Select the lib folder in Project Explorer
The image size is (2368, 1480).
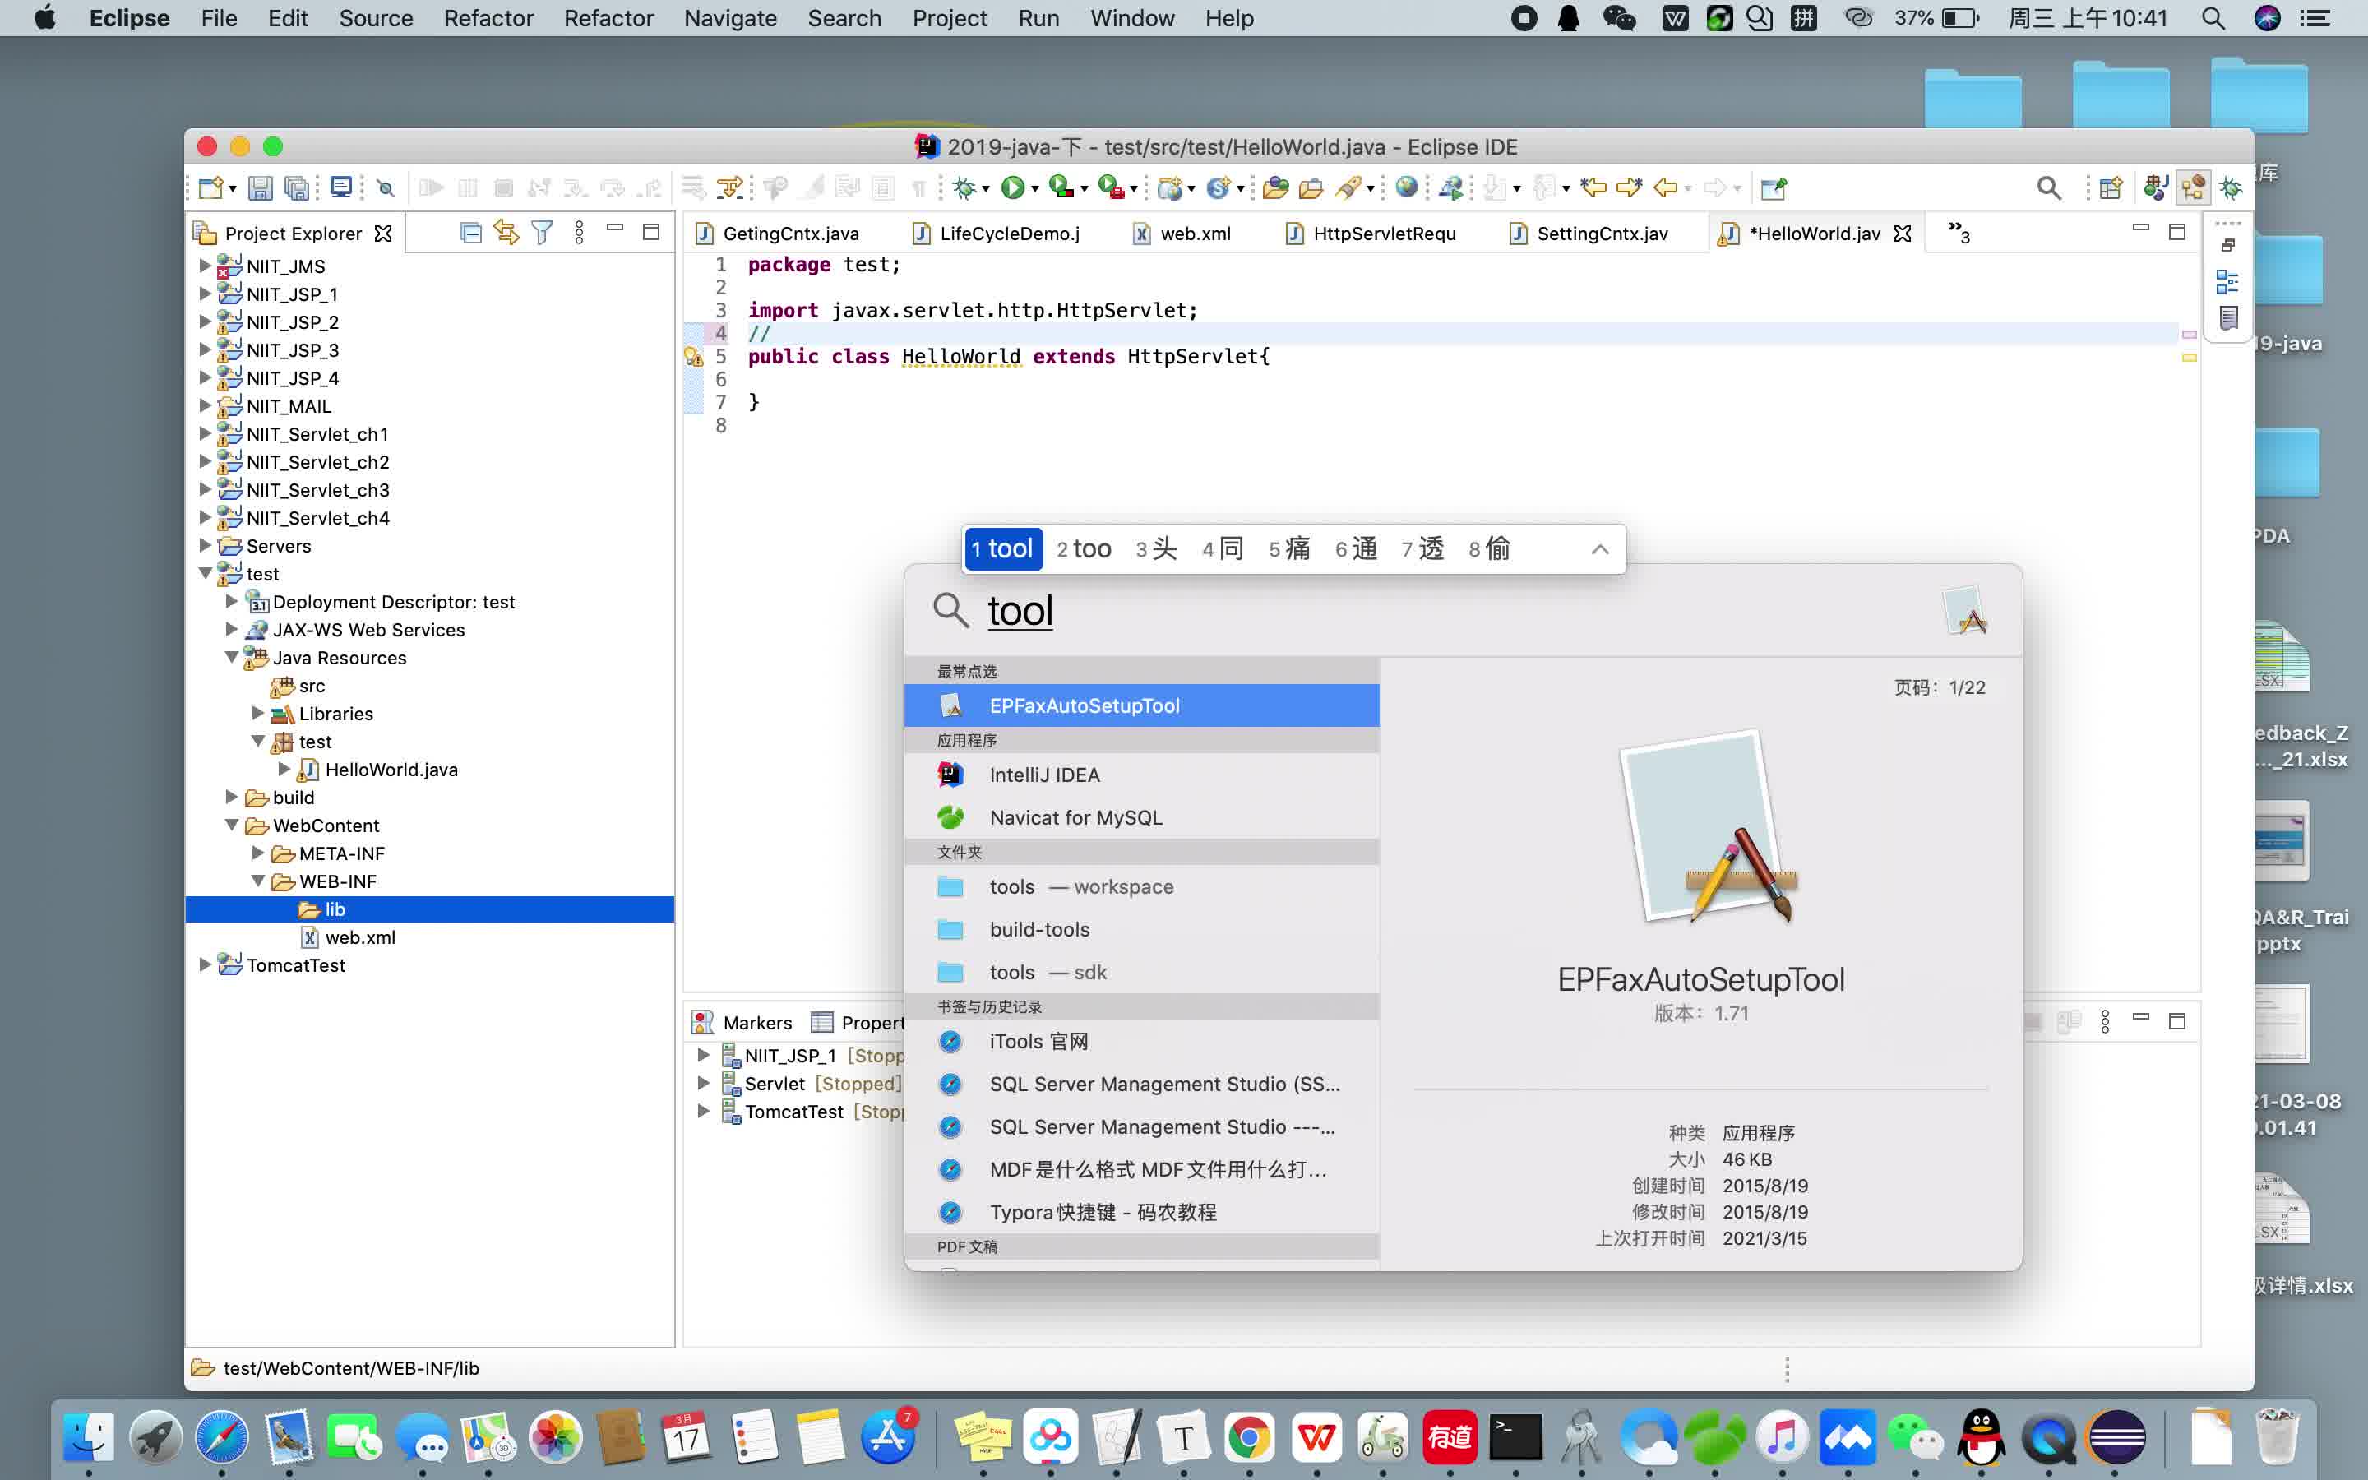[429, 909]
